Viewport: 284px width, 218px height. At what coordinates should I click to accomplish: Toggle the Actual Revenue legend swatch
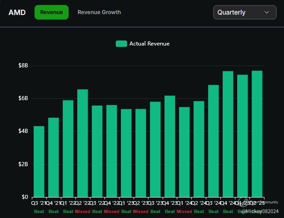(x=121, y=44)
